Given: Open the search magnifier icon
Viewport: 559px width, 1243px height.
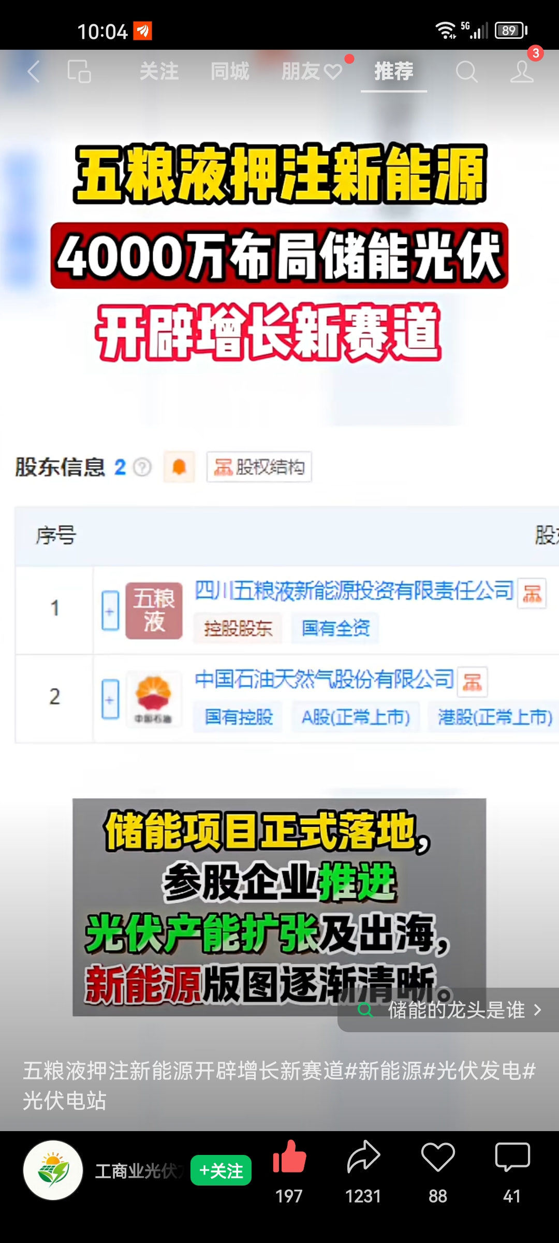Looking at the screenshot, I should pyautogui.click(x=466, y=71).
